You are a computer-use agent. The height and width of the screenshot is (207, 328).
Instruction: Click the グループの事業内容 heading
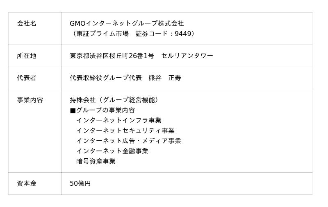[x=105, y=110]
